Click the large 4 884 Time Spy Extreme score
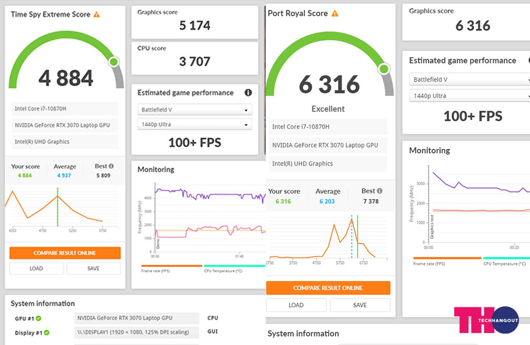The image size is (530, 345). click(x=66, y=78)
